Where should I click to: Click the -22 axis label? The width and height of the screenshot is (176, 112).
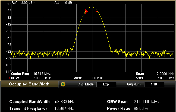coord(8,11)
